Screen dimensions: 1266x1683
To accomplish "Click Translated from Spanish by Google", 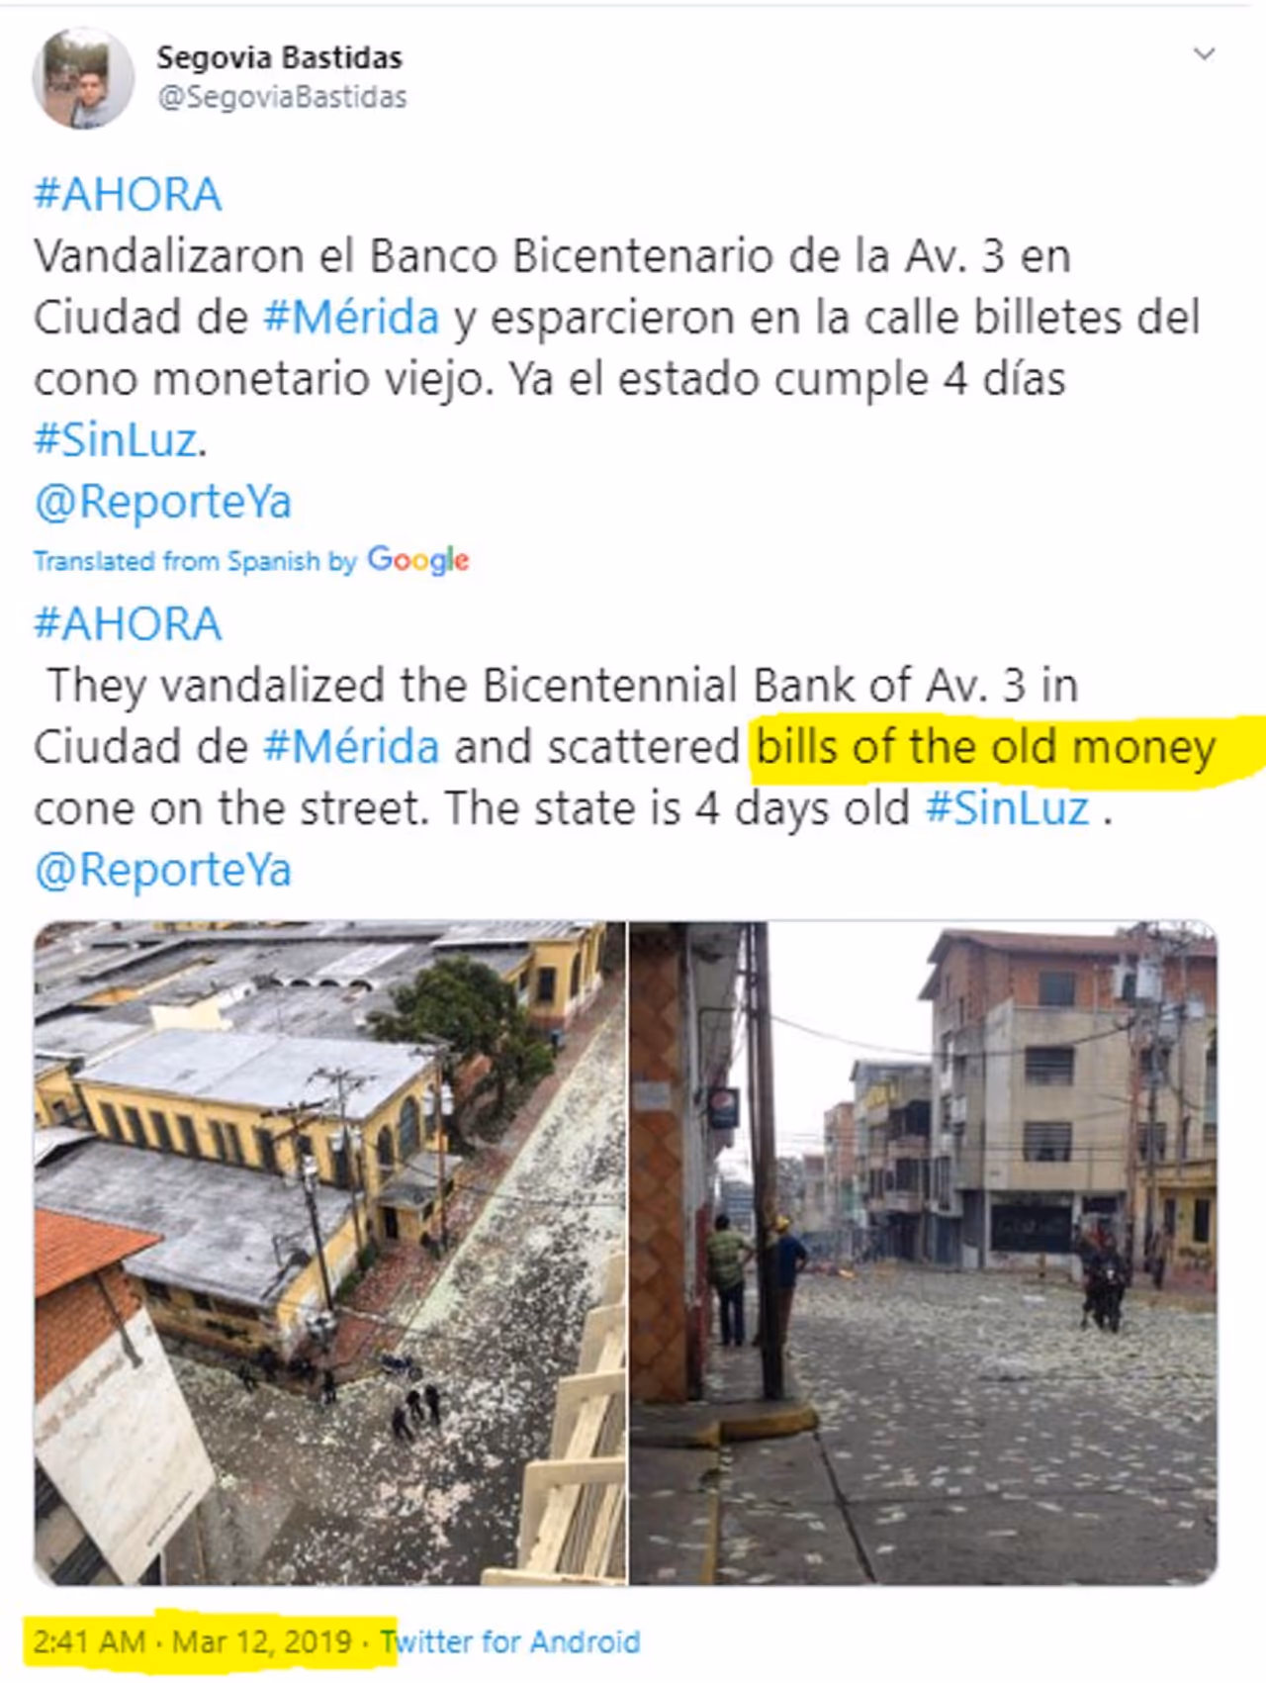I will point(251,561).
